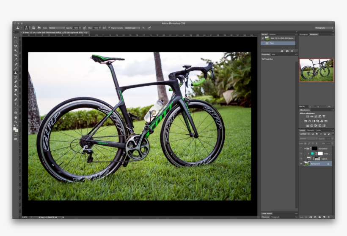
Task: Hide the Background layer
Action: click(x=301, y=164)
